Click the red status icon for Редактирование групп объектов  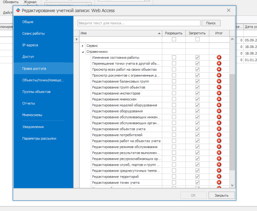[219, 87]
